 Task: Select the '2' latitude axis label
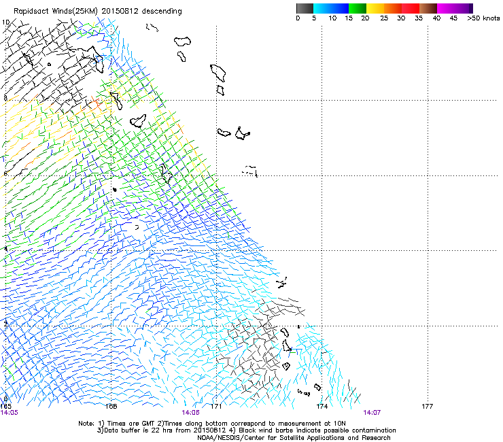5,324
